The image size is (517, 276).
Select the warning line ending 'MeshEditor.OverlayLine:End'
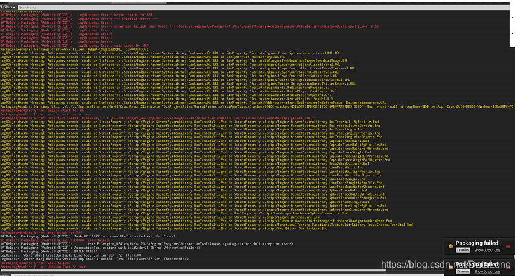(163, 228)
